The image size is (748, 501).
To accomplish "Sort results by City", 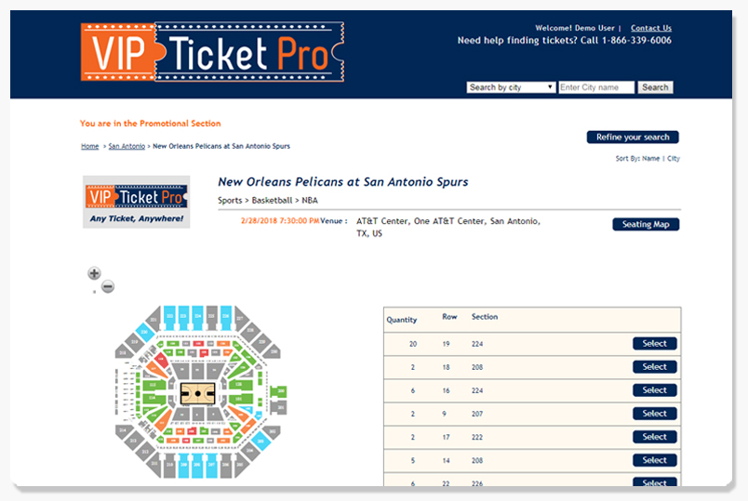I will click(x=673, y=158).
